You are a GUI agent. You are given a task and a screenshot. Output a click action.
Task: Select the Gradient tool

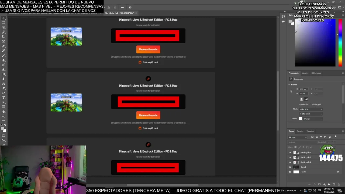tap(4, 74)
